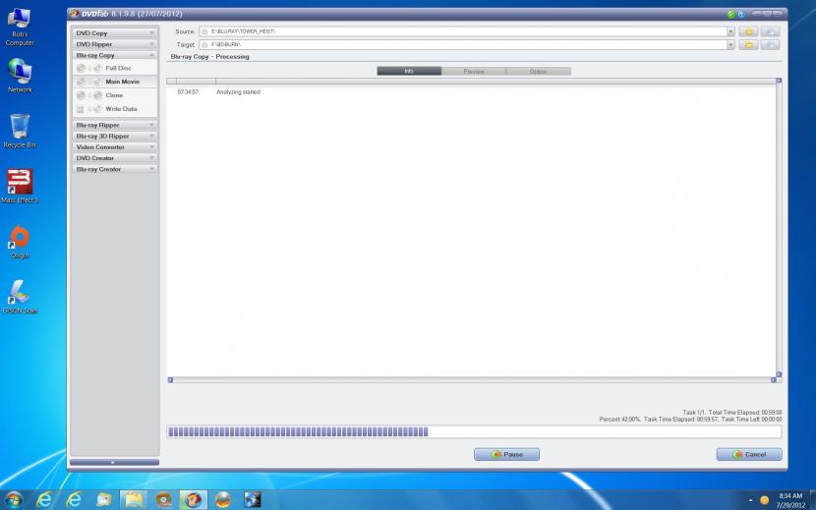Click Percent 42.00% task status text
The height and width of the screenshot is (510, 816).
(x=619, y=419)
